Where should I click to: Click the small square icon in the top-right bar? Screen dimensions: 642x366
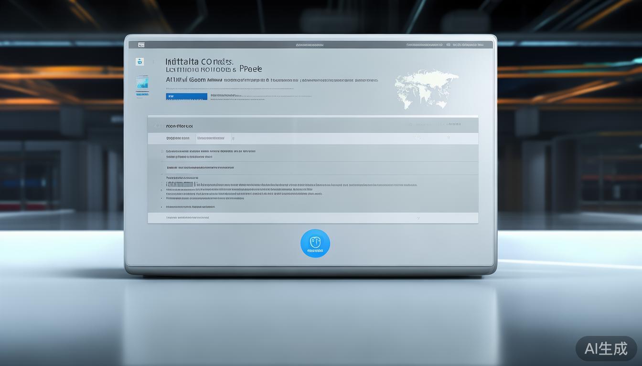pos(448,45)
